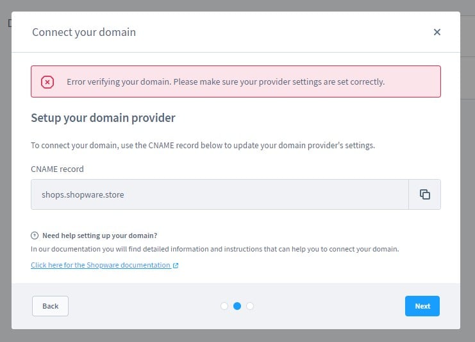Click the documentation description paragraph

[215, 249]
